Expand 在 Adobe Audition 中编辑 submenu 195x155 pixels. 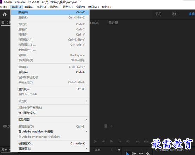86,132
